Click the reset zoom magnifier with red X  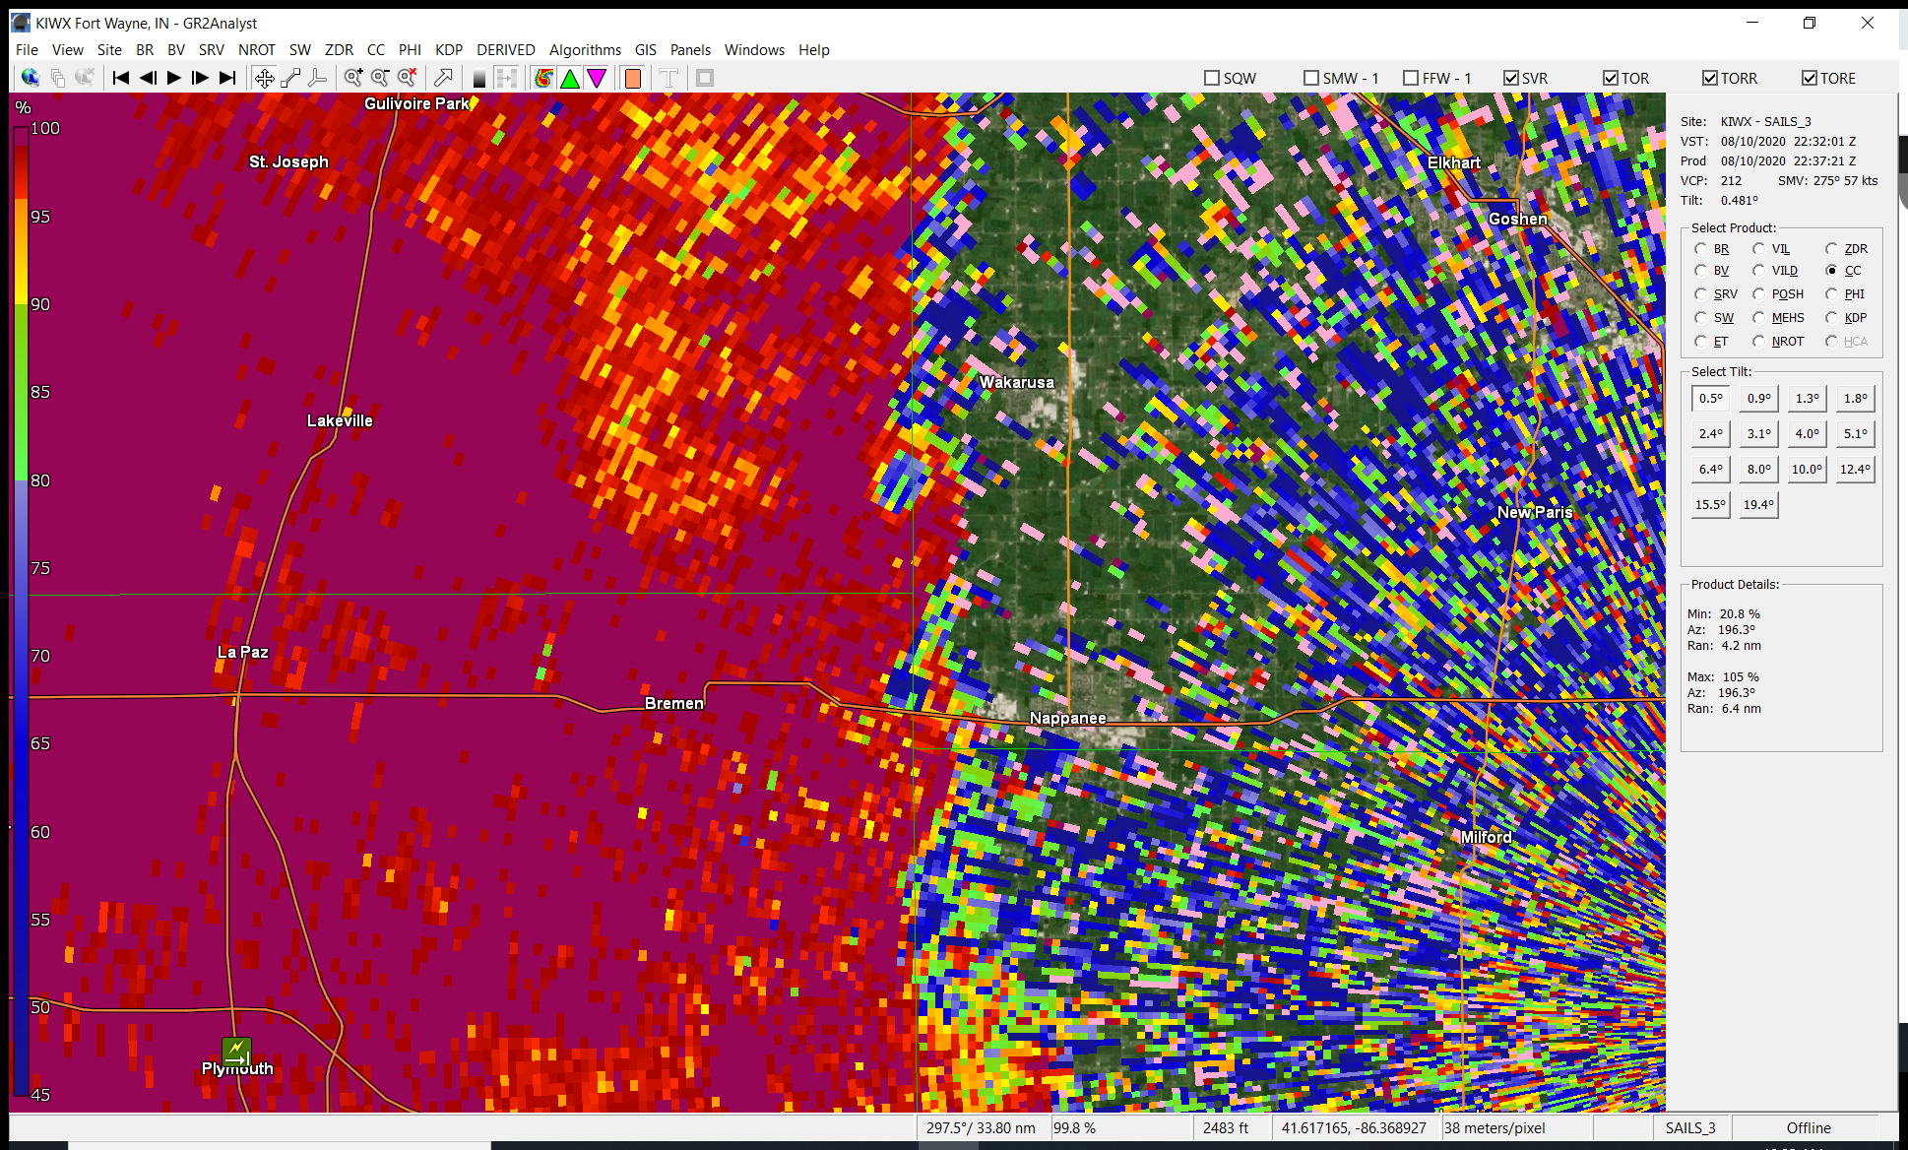click(x=407, y=78)
